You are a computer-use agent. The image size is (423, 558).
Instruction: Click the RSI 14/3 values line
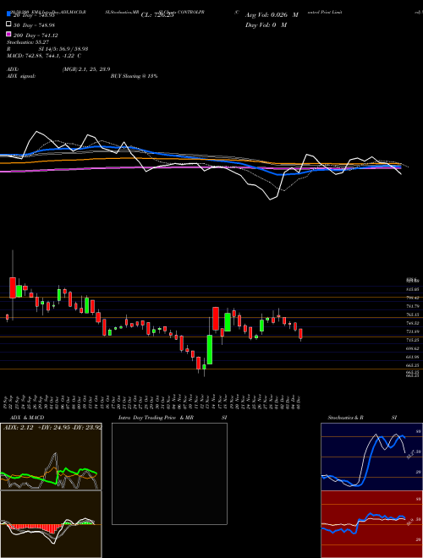(47, 49)
